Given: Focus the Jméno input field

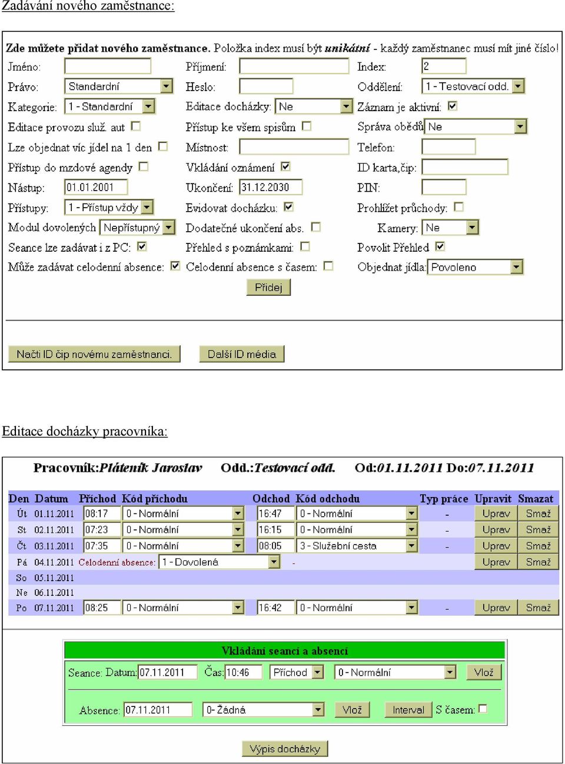Looking at the screenshot, I should point(108,66).
